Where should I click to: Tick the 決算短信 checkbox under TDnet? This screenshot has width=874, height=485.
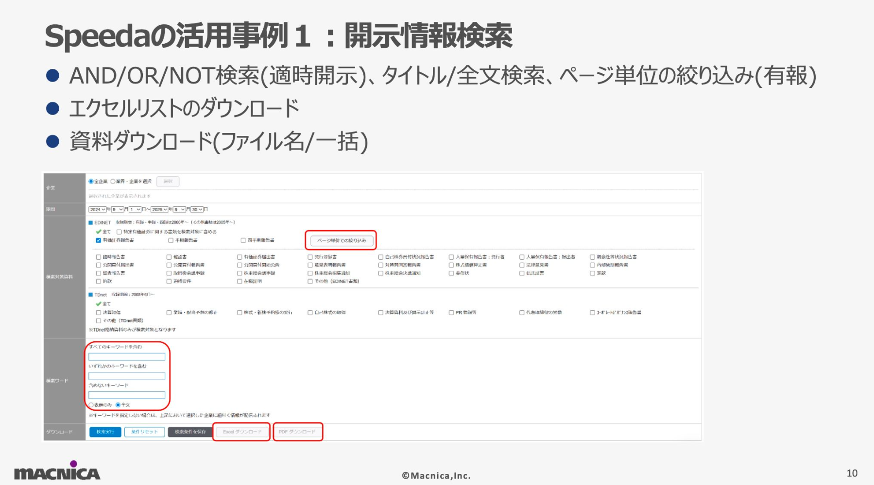(99, 313)
